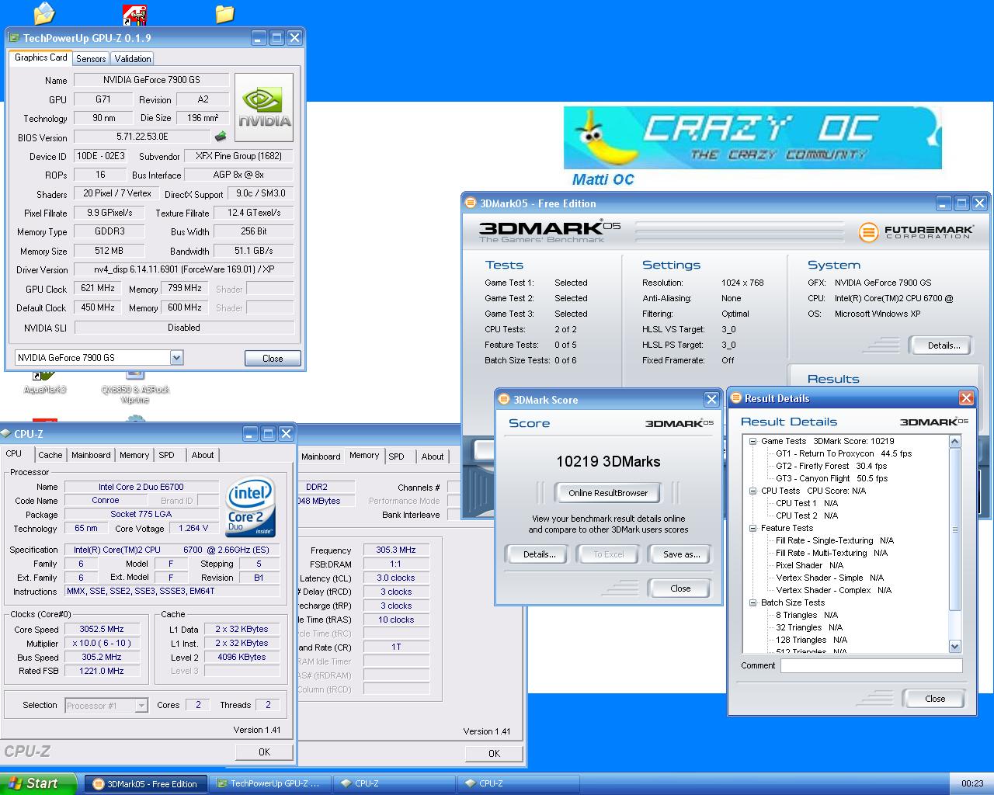994x795 pixels.
Task: Switch to 3DMark05 - Free Edition taskbar item
Action: [x=145, y=784]
